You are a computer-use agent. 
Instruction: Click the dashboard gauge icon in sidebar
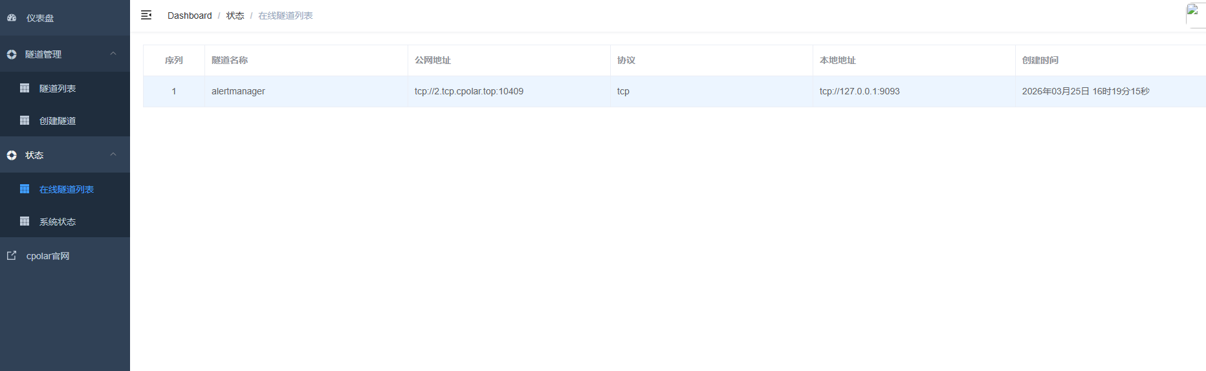click(12, 18)
